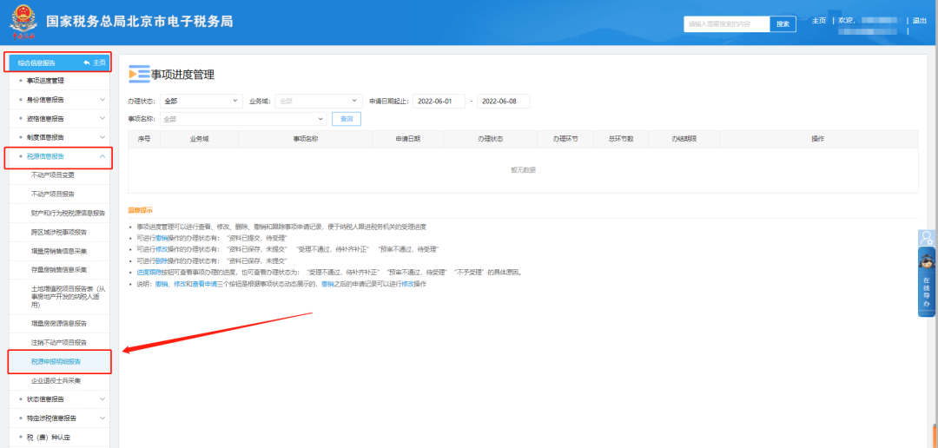Image resolution: width=938 pixels, height=448 pixels.
Task: Collapse the 税源信息报告 section
Action: [x=102, y=156]
